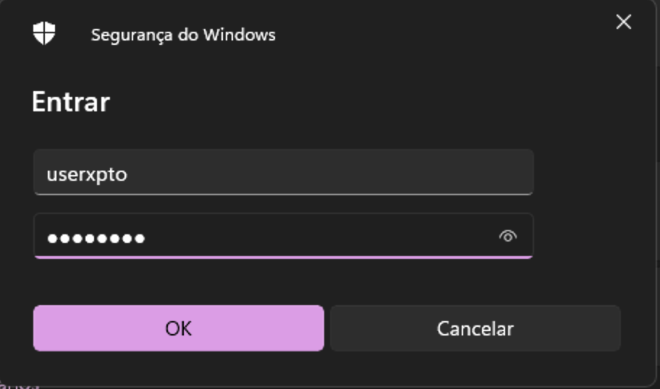Click the dialog's bottom margin below Cancelar
The height and width of the screenshot is (389, 660).
pyautogui.click(x=475, y=367)
